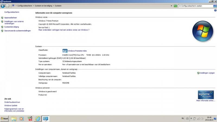
Task: Click the shield icon next to Apparaatbeheer
Action: (x=2, y=18)
